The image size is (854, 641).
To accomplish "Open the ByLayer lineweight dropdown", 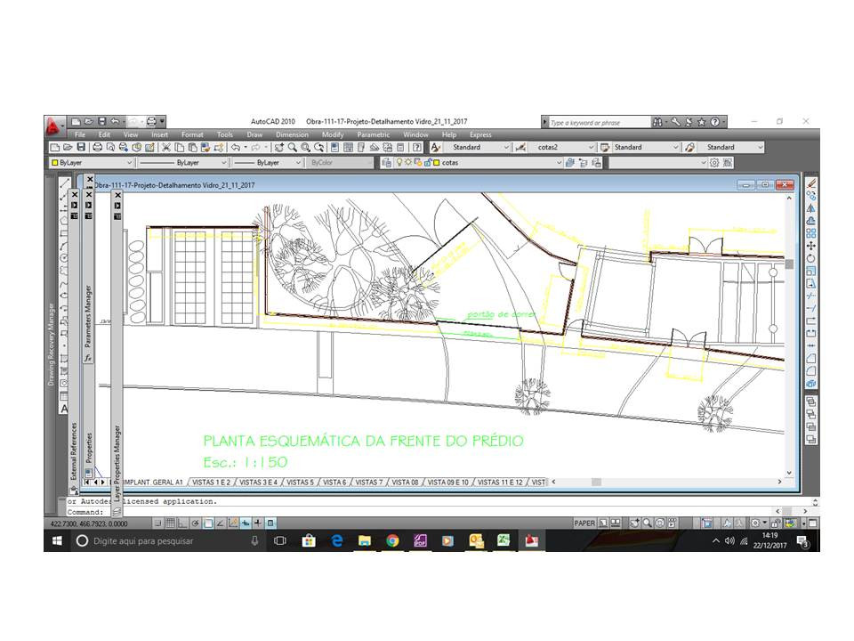I will (x=267, y=162).
